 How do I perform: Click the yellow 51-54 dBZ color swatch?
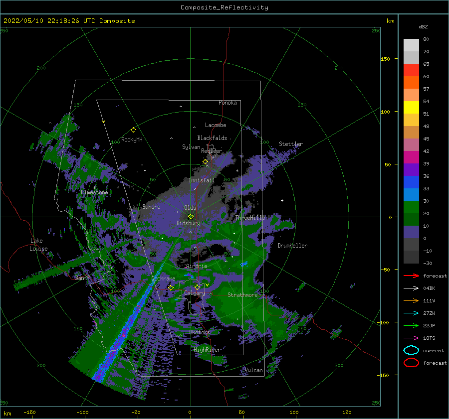pyautogui.click(x=411, y=108)
